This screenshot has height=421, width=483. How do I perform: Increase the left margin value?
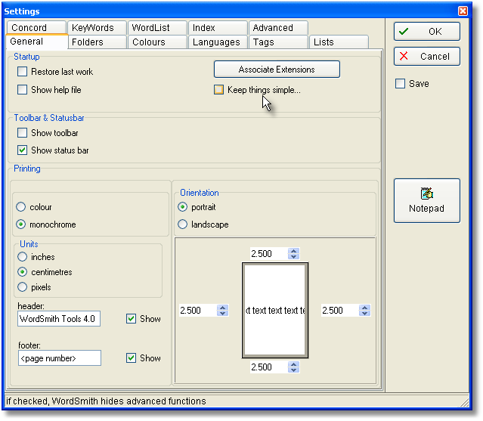point(222,308)
